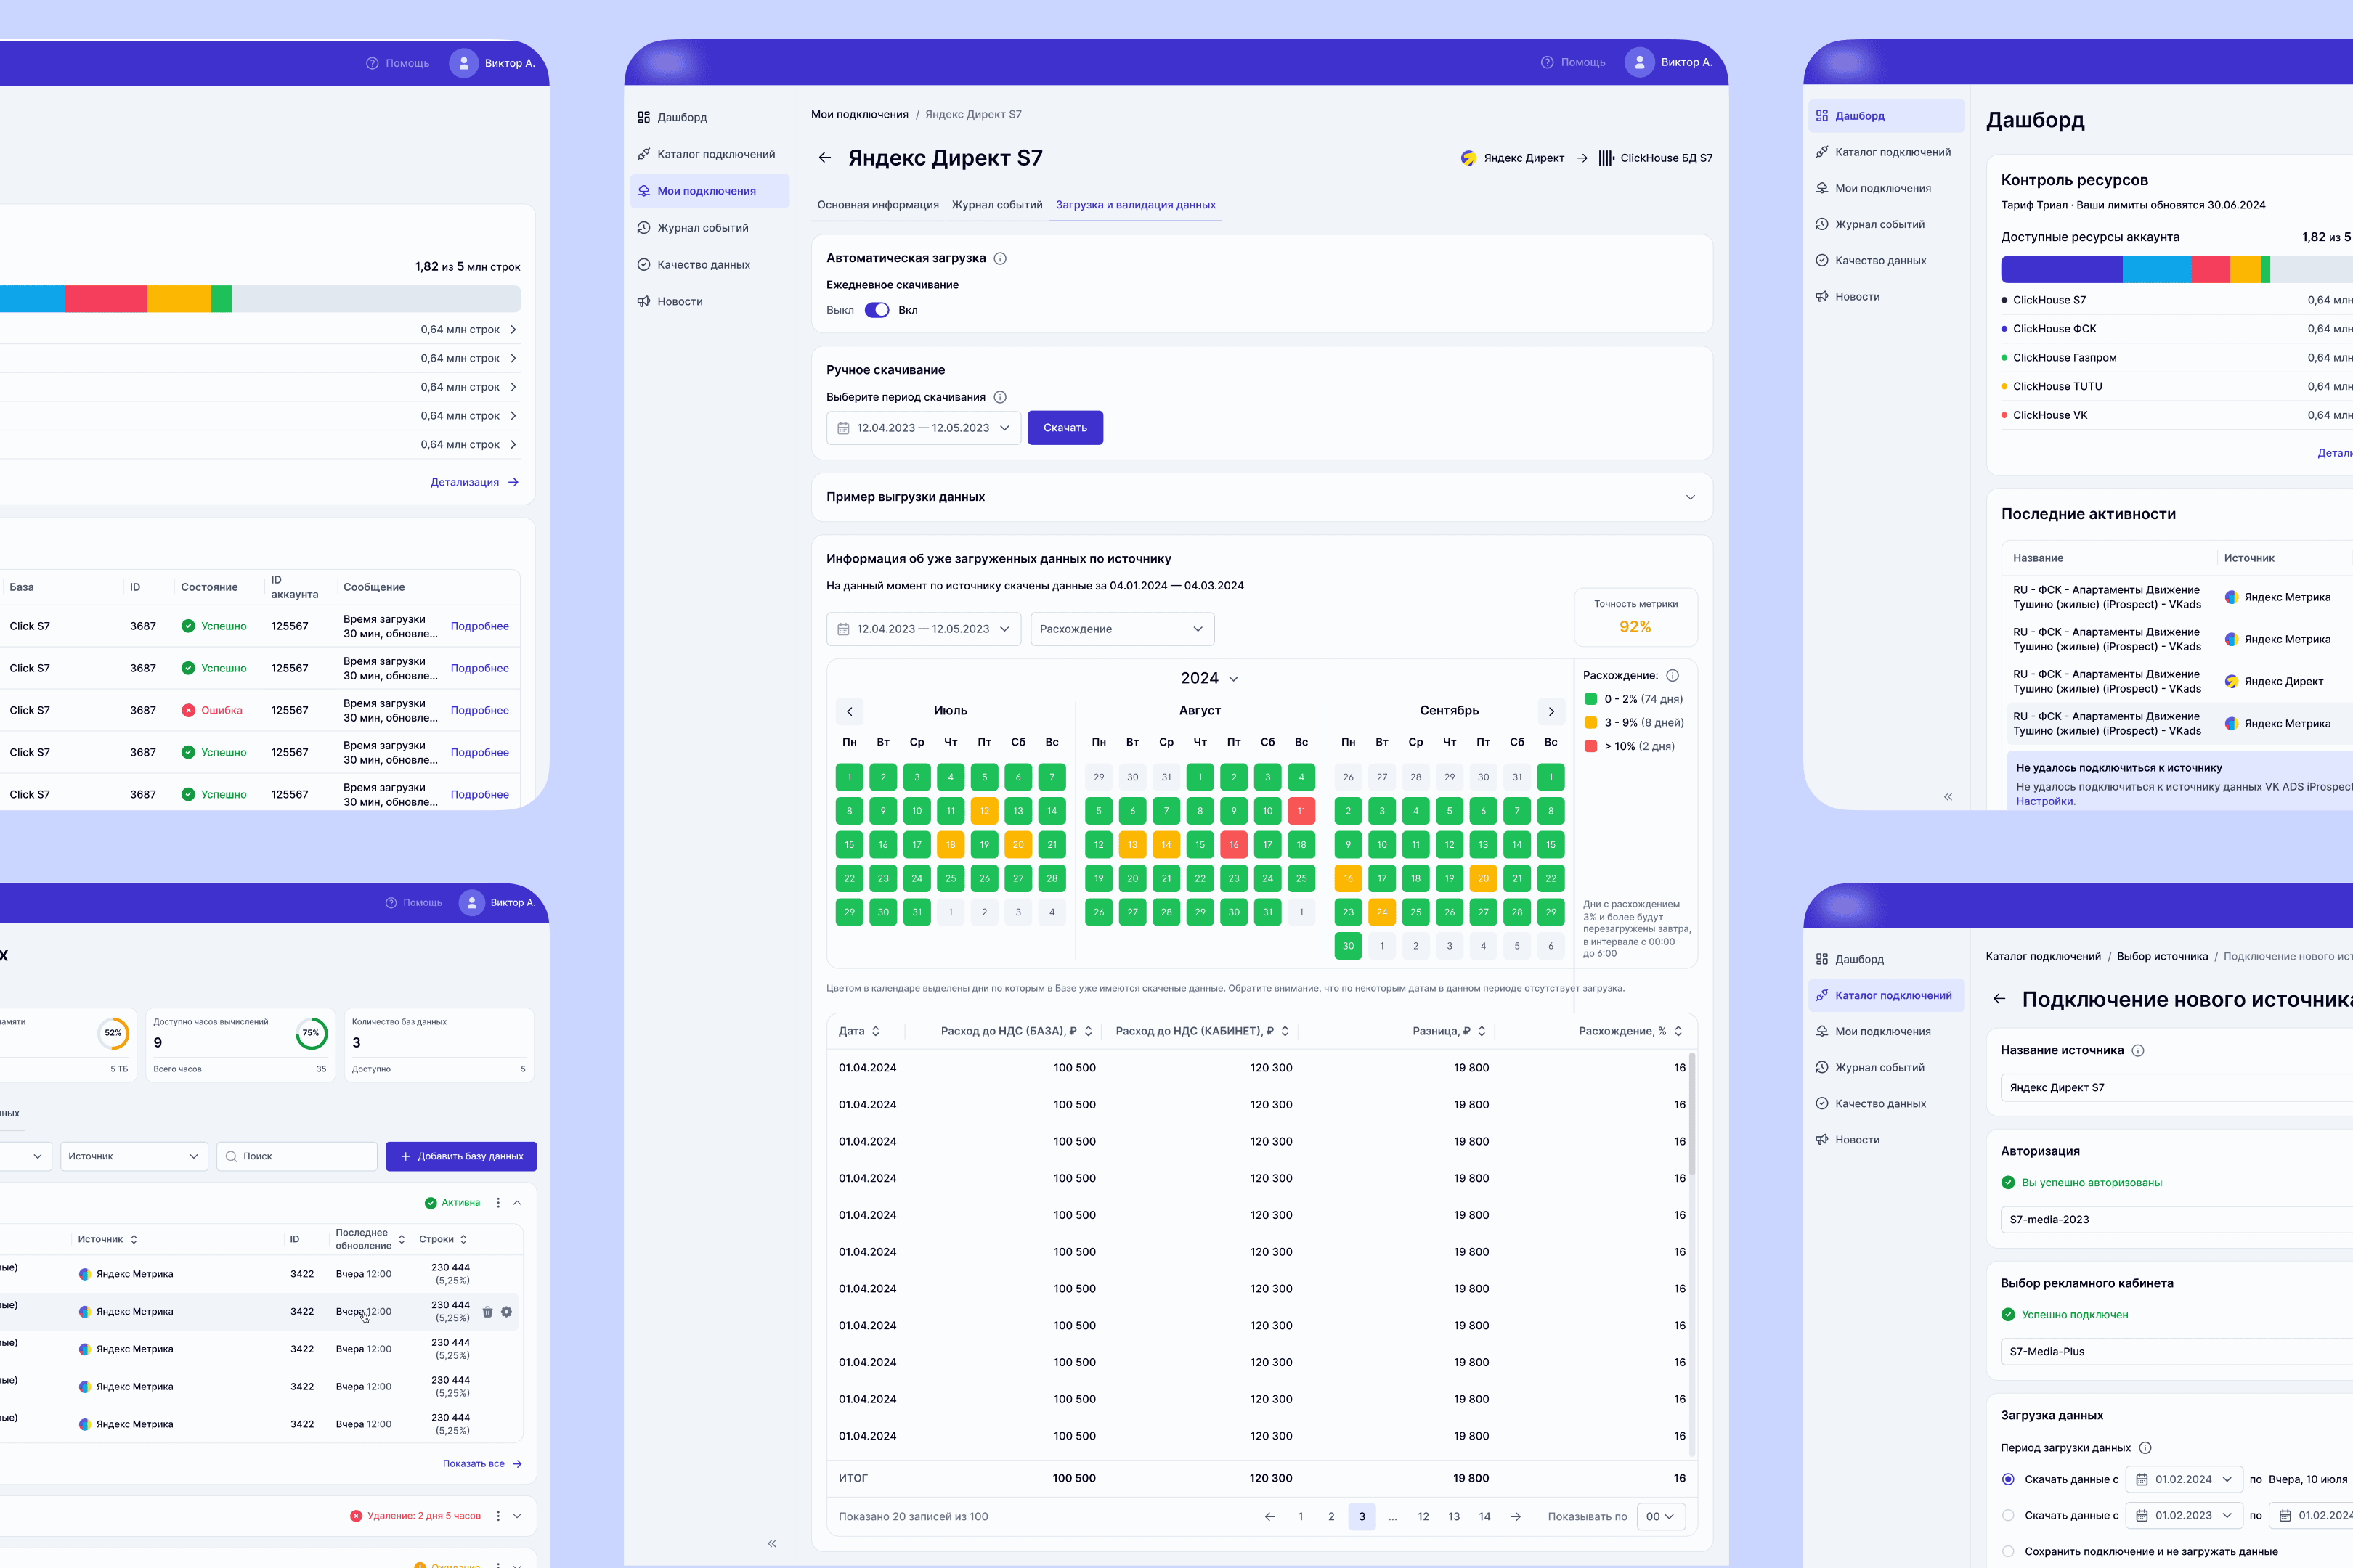The height and width of the screenshot is (1568, 2353).
Task: Go to next page with pagination right arrow
Action: point(1516,1517)
